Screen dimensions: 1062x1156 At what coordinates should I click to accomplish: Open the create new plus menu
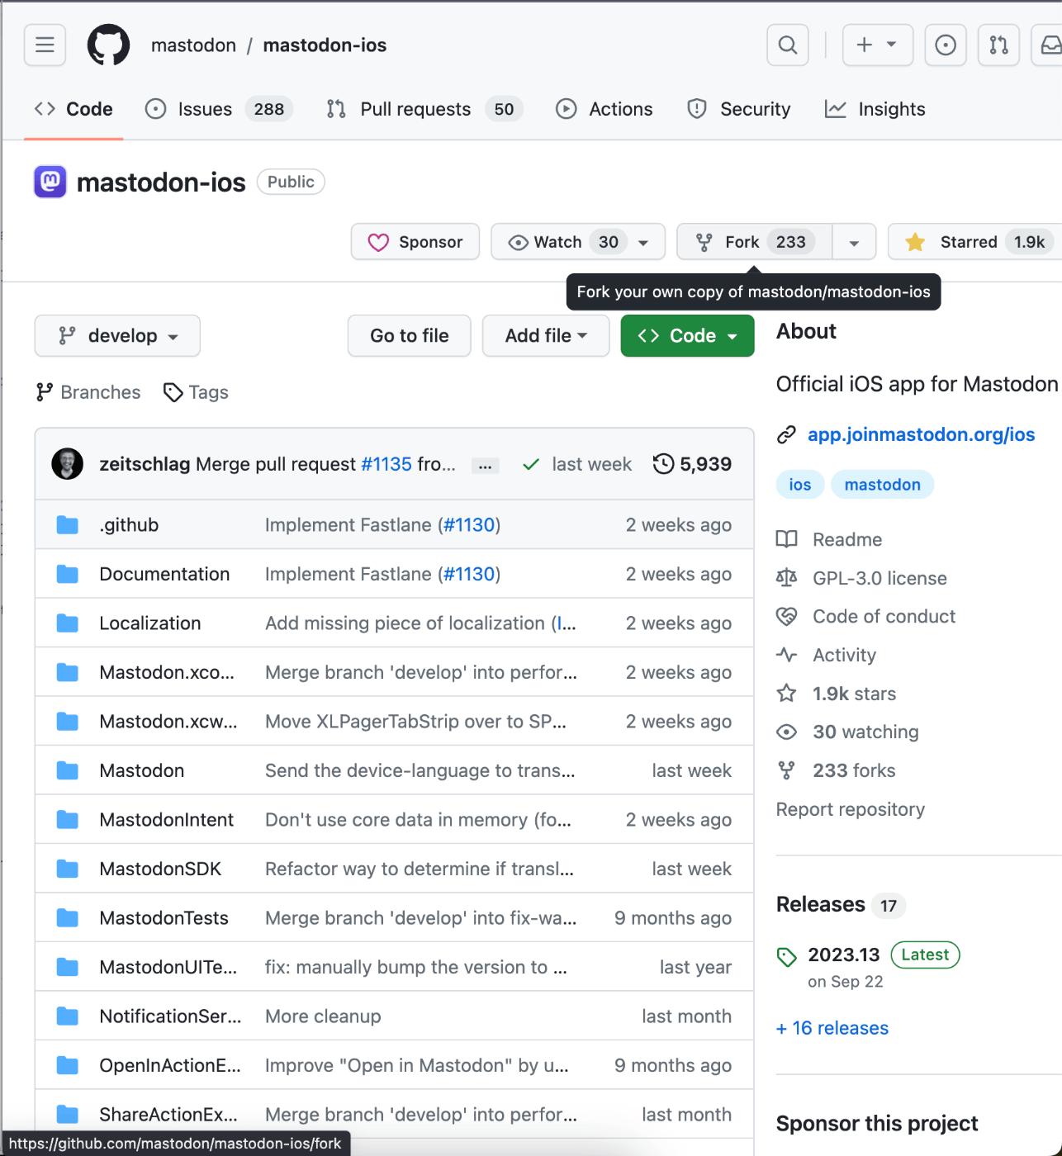[x=877, y=45]
